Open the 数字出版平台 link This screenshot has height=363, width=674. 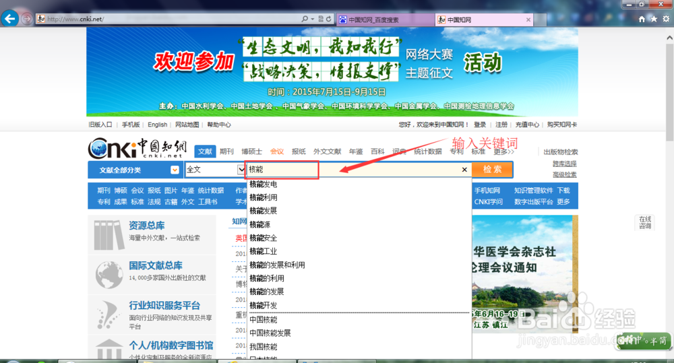point(533,201)
